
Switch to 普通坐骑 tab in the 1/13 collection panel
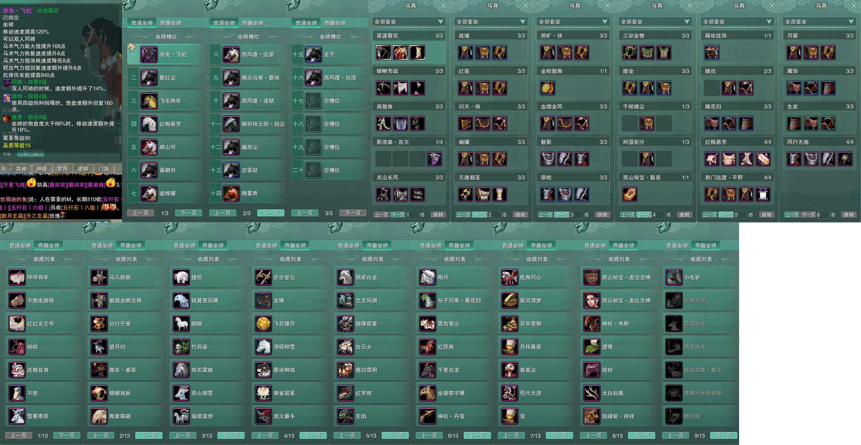(20, 246)
